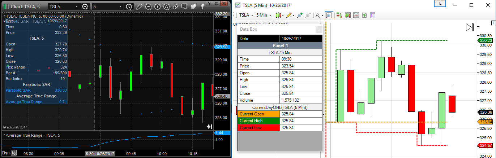Click the zoom in magnifier with plus
This screenshot has height=158, width=496.
click(299, 15)
